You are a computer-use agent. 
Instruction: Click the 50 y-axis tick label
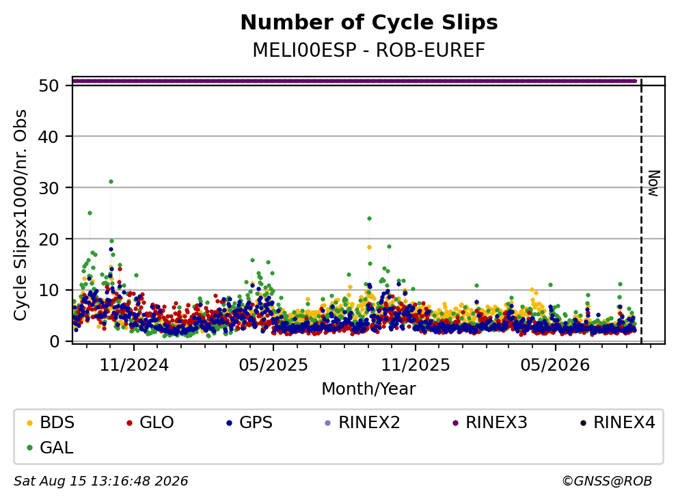[x=49, y=85]
